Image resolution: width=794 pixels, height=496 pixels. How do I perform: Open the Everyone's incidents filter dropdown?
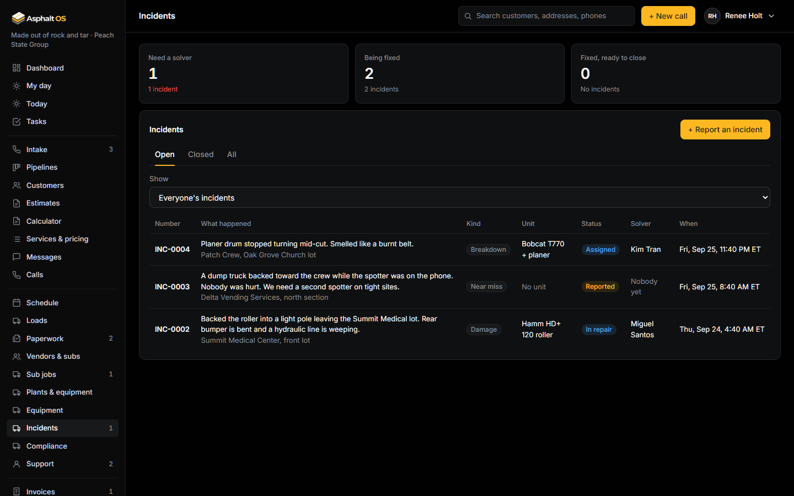point(460,197)
